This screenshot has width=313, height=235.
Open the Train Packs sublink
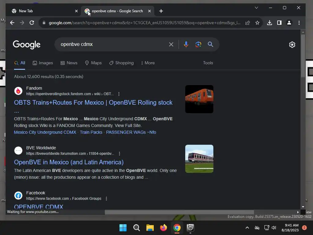tap(91, 132)
